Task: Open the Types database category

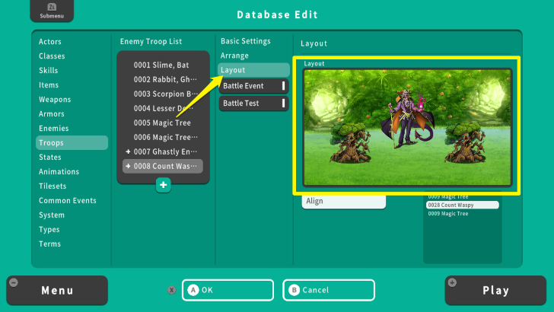Action: 49,230
